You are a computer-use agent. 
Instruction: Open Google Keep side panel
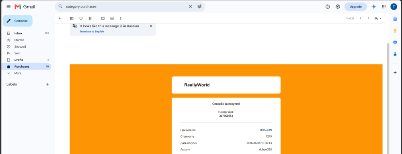(x=395, y=30)
